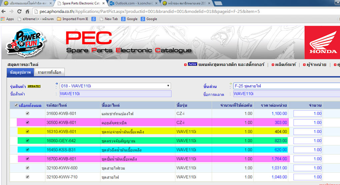The width and height of the screenshot is (340, 185).
Task: Uncheck the 16060-GEY-642 row checkbox
Action: pyautogui.click(x=27, y=141)
